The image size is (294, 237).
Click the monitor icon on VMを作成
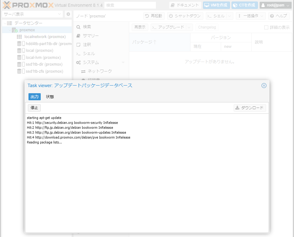[x=207, y=5]
